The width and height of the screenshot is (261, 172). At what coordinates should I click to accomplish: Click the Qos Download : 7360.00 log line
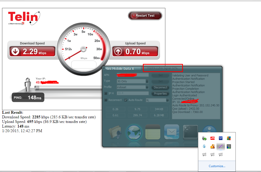pyautogui.click(x=188, y=112)
